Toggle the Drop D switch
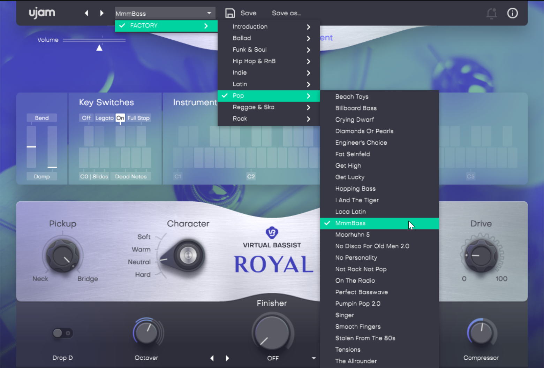The height and width of the screenshot is (368, 544). tap(63, 333)
